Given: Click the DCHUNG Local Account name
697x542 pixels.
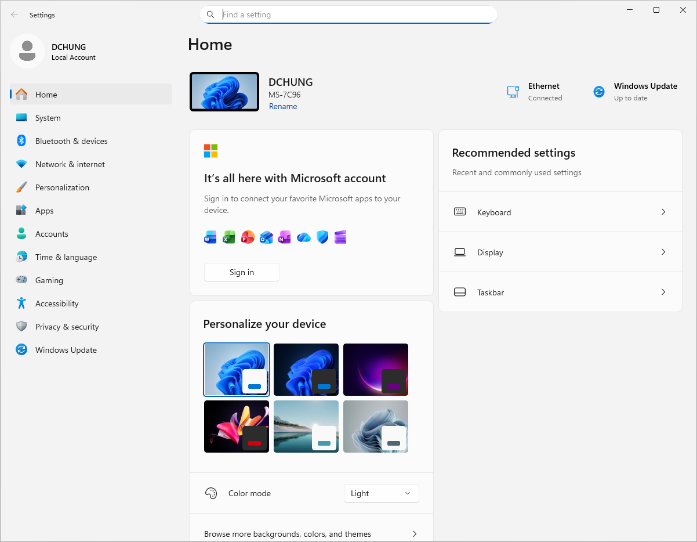Looking at the screenshot, I should click(74, 52).
